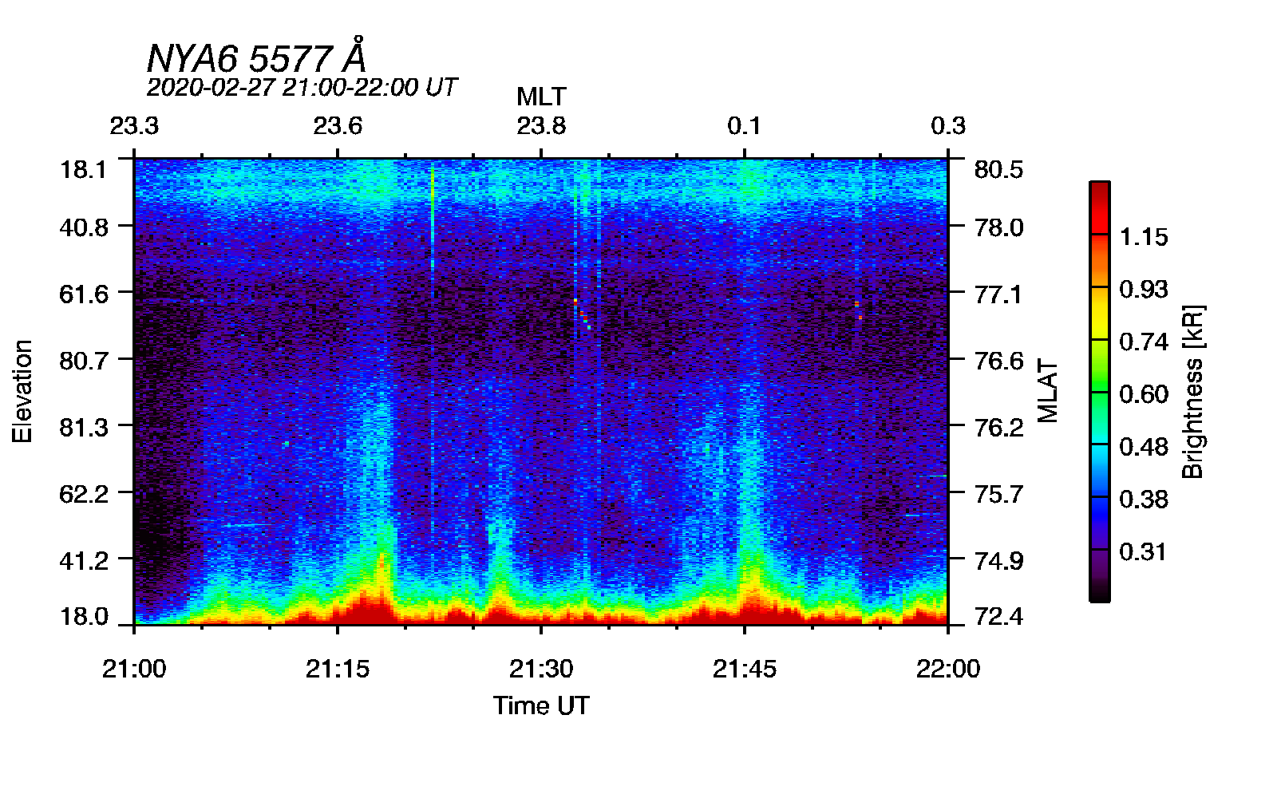Click elevation tick value '41.2'
Image resolution: width=1277 pixels, height=798 pixels.
[x=84, y=561]
